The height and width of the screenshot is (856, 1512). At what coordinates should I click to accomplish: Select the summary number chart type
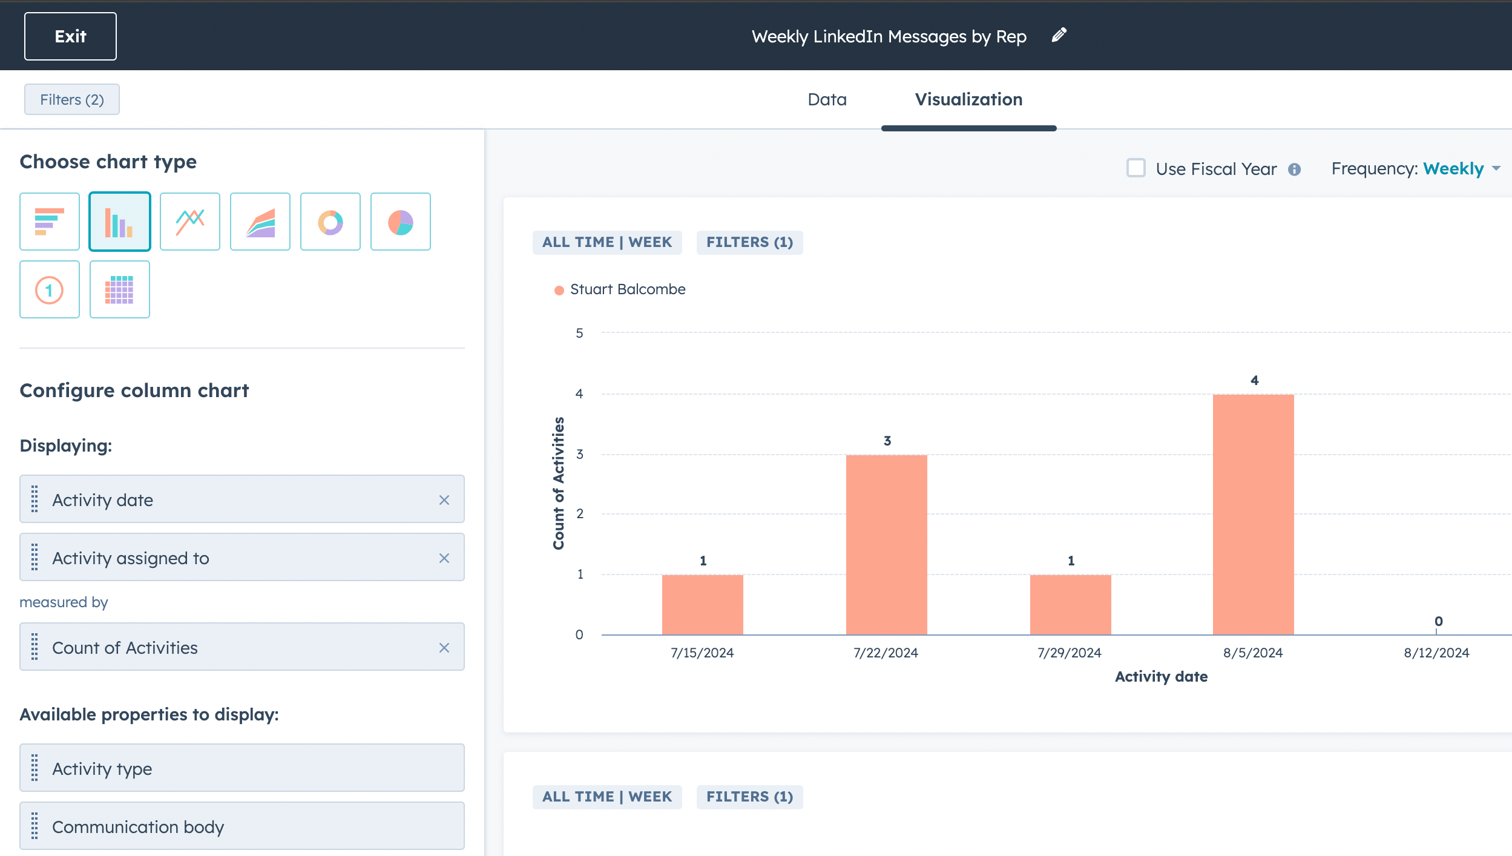point(50,289)
